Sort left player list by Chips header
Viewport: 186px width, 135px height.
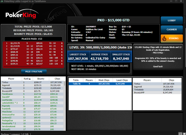[x=57, y=79]
